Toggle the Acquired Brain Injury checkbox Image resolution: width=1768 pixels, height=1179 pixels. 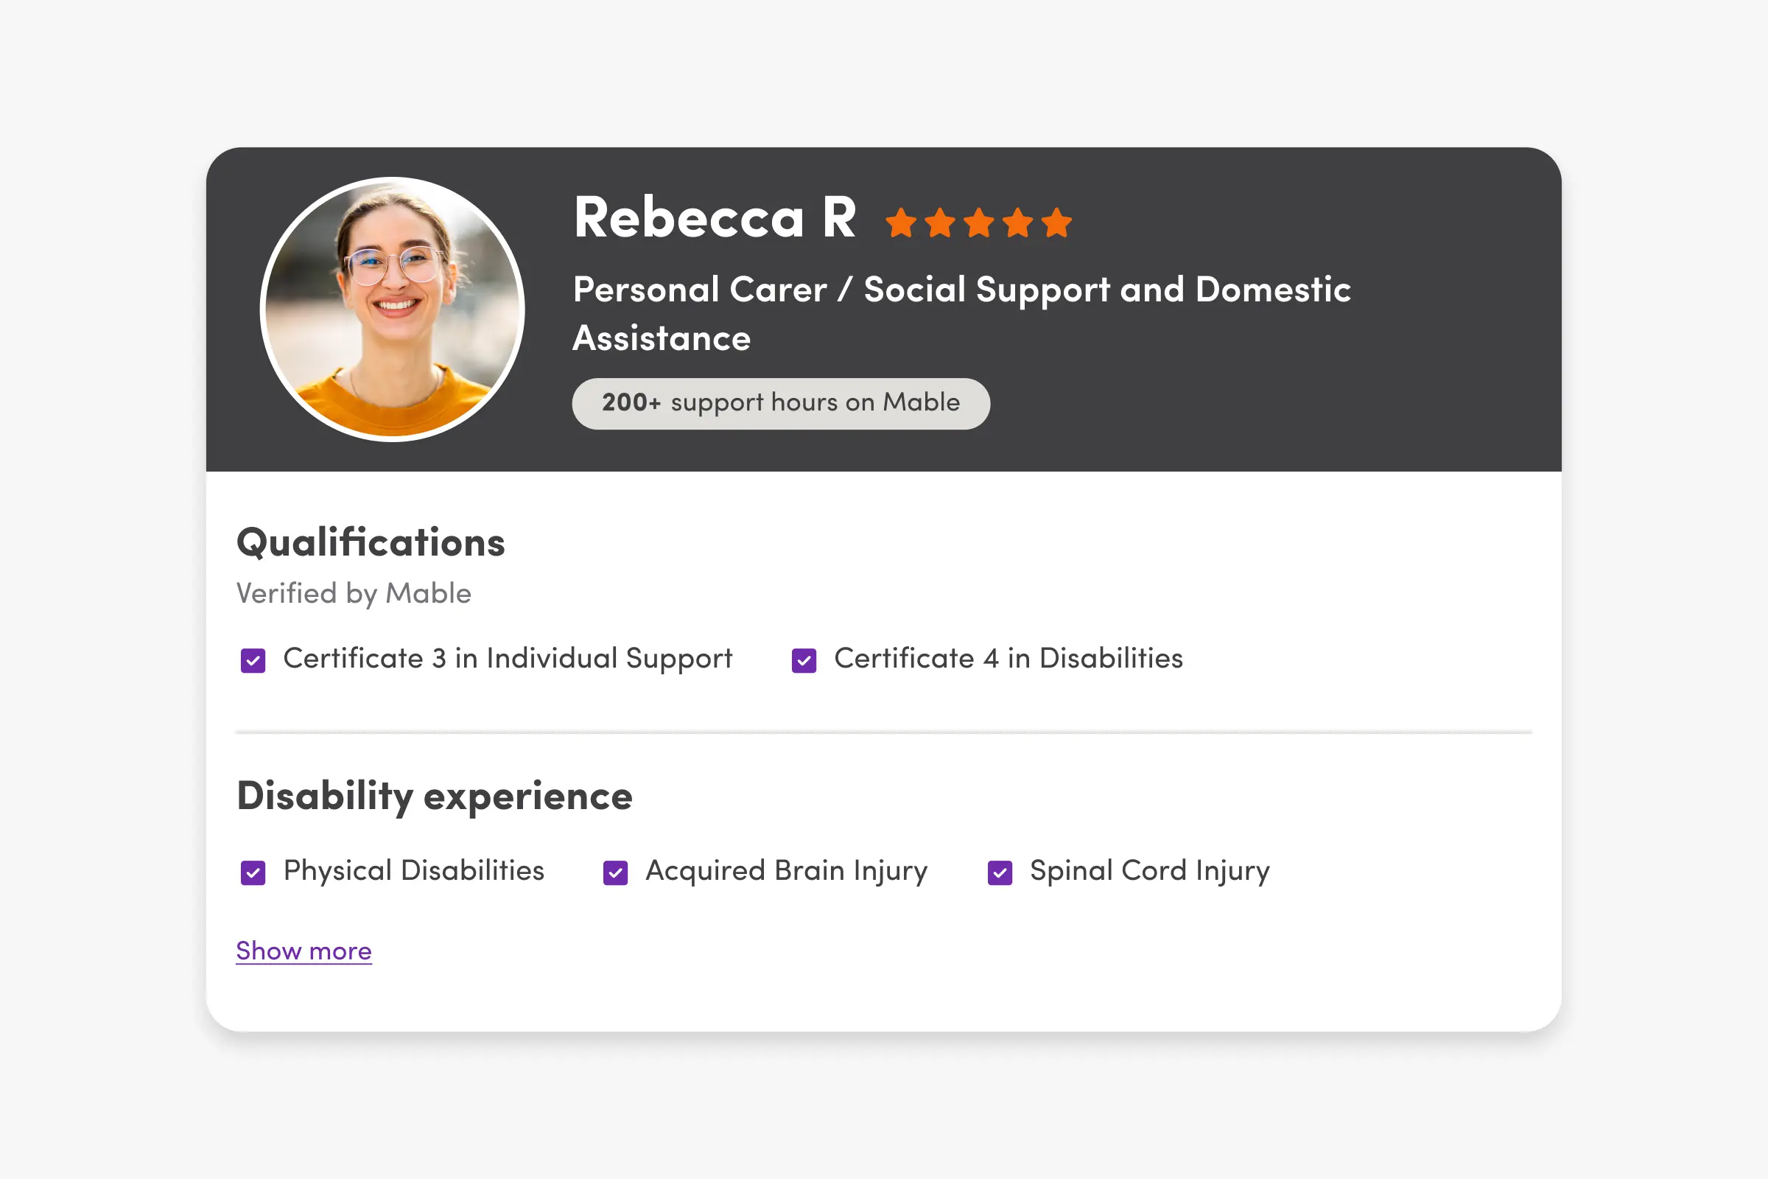tap(616, 873)
